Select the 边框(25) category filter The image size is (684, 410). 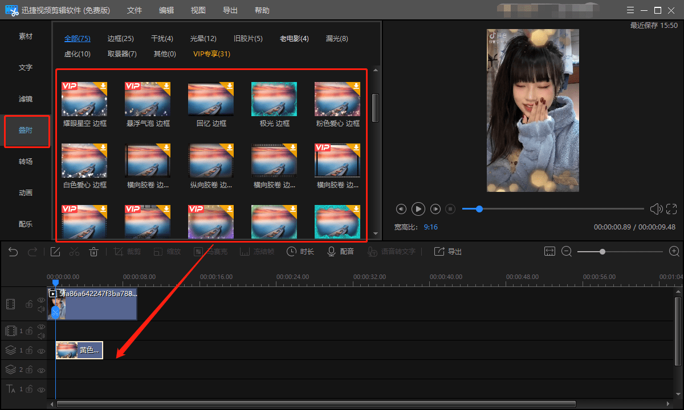pos(120,39)
